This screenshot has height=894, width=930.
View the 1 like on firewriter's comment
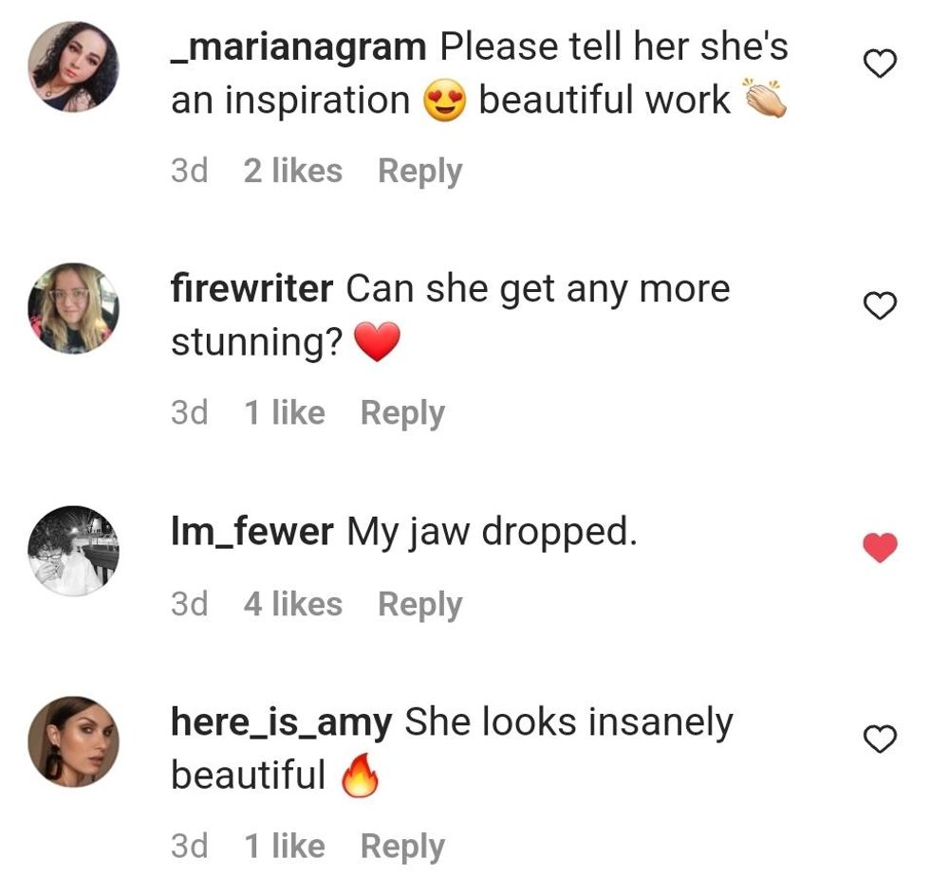(285, 413)
